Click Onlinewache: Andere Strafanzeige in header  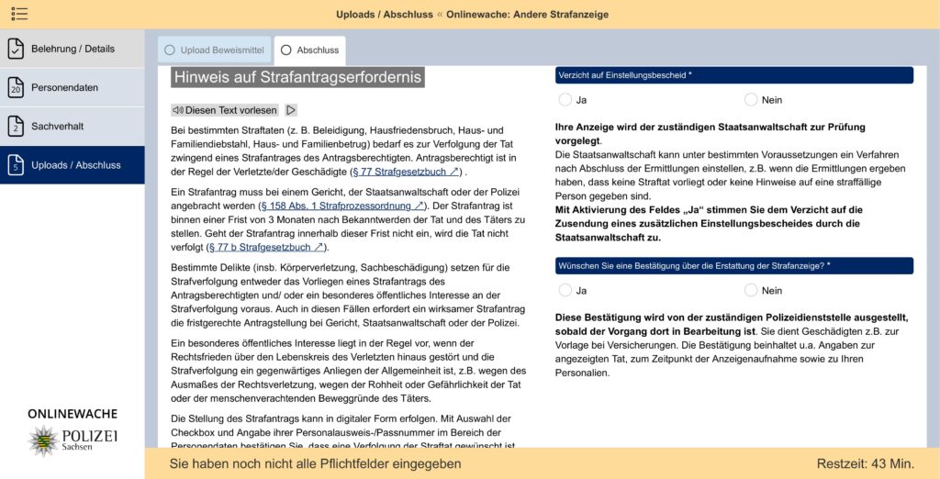(x=528, y=15)
